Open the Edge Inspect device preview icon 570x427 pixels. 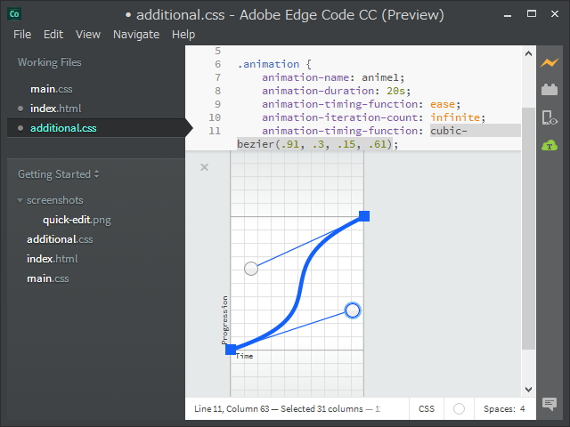click(550, 118)
